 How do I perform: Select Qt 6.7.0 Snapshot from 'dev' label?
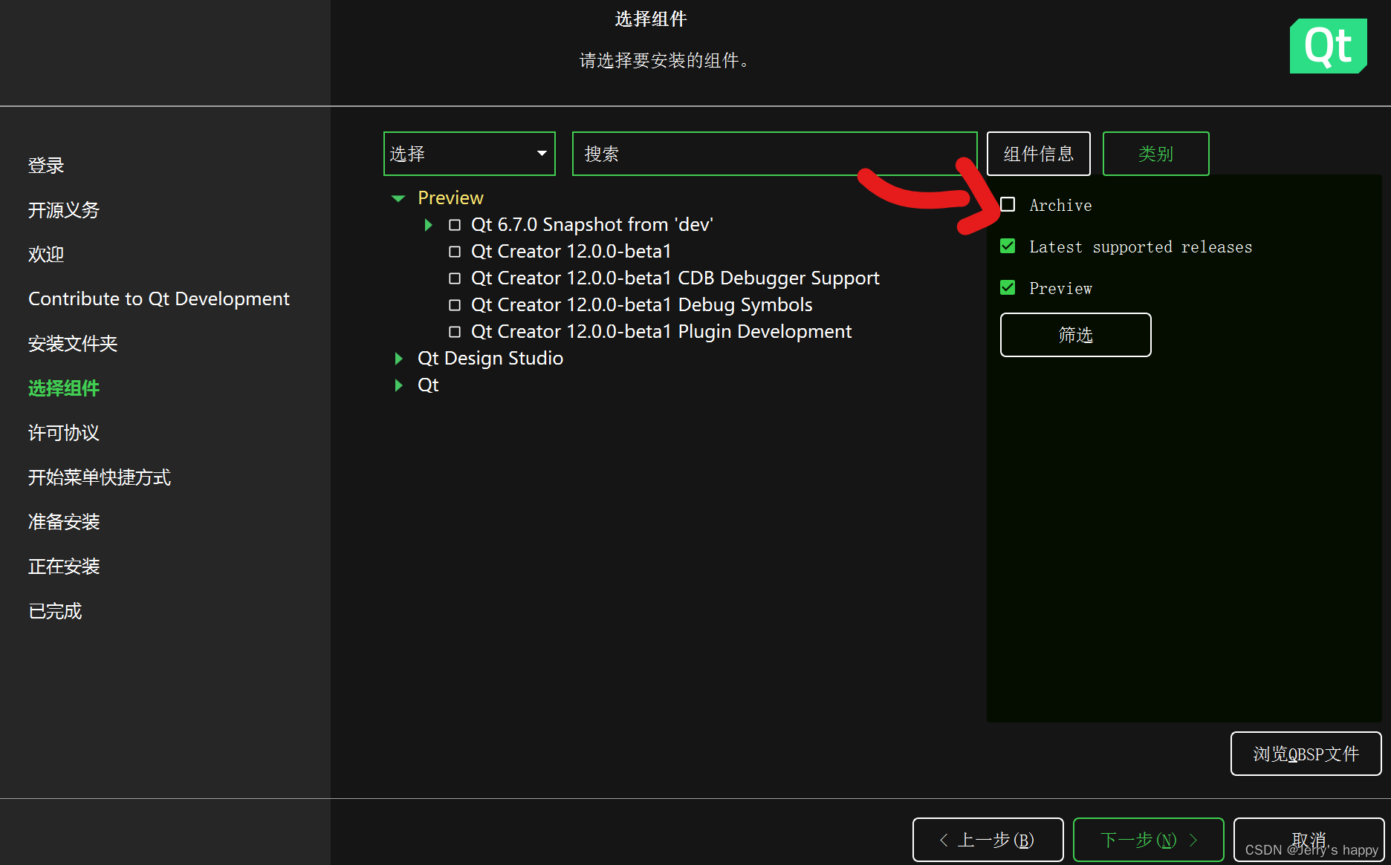(592, 225)
